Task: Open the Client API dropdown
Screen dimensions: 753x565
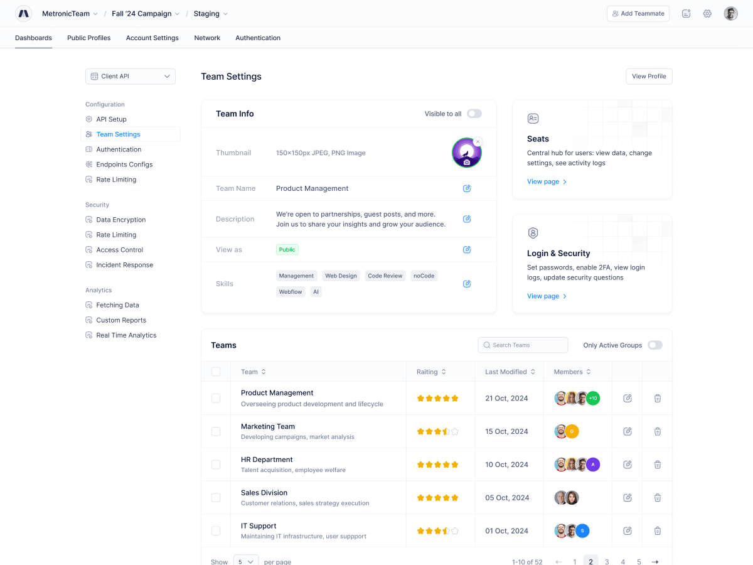Action: pos(131,77)
